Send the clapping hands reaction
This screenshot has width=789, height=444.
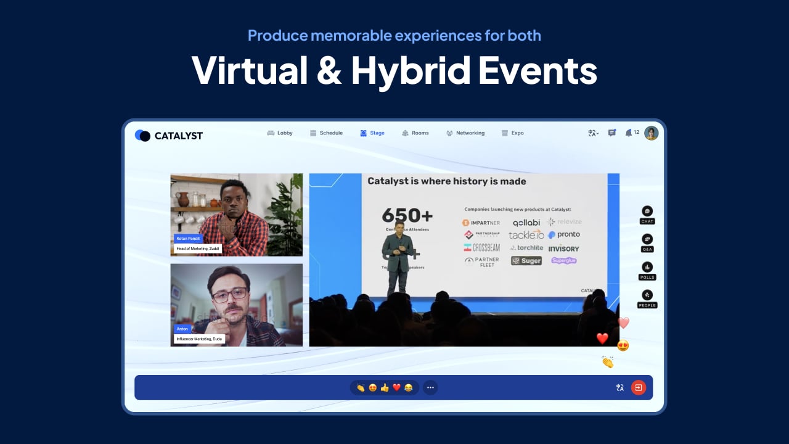[x=361, y=388]
